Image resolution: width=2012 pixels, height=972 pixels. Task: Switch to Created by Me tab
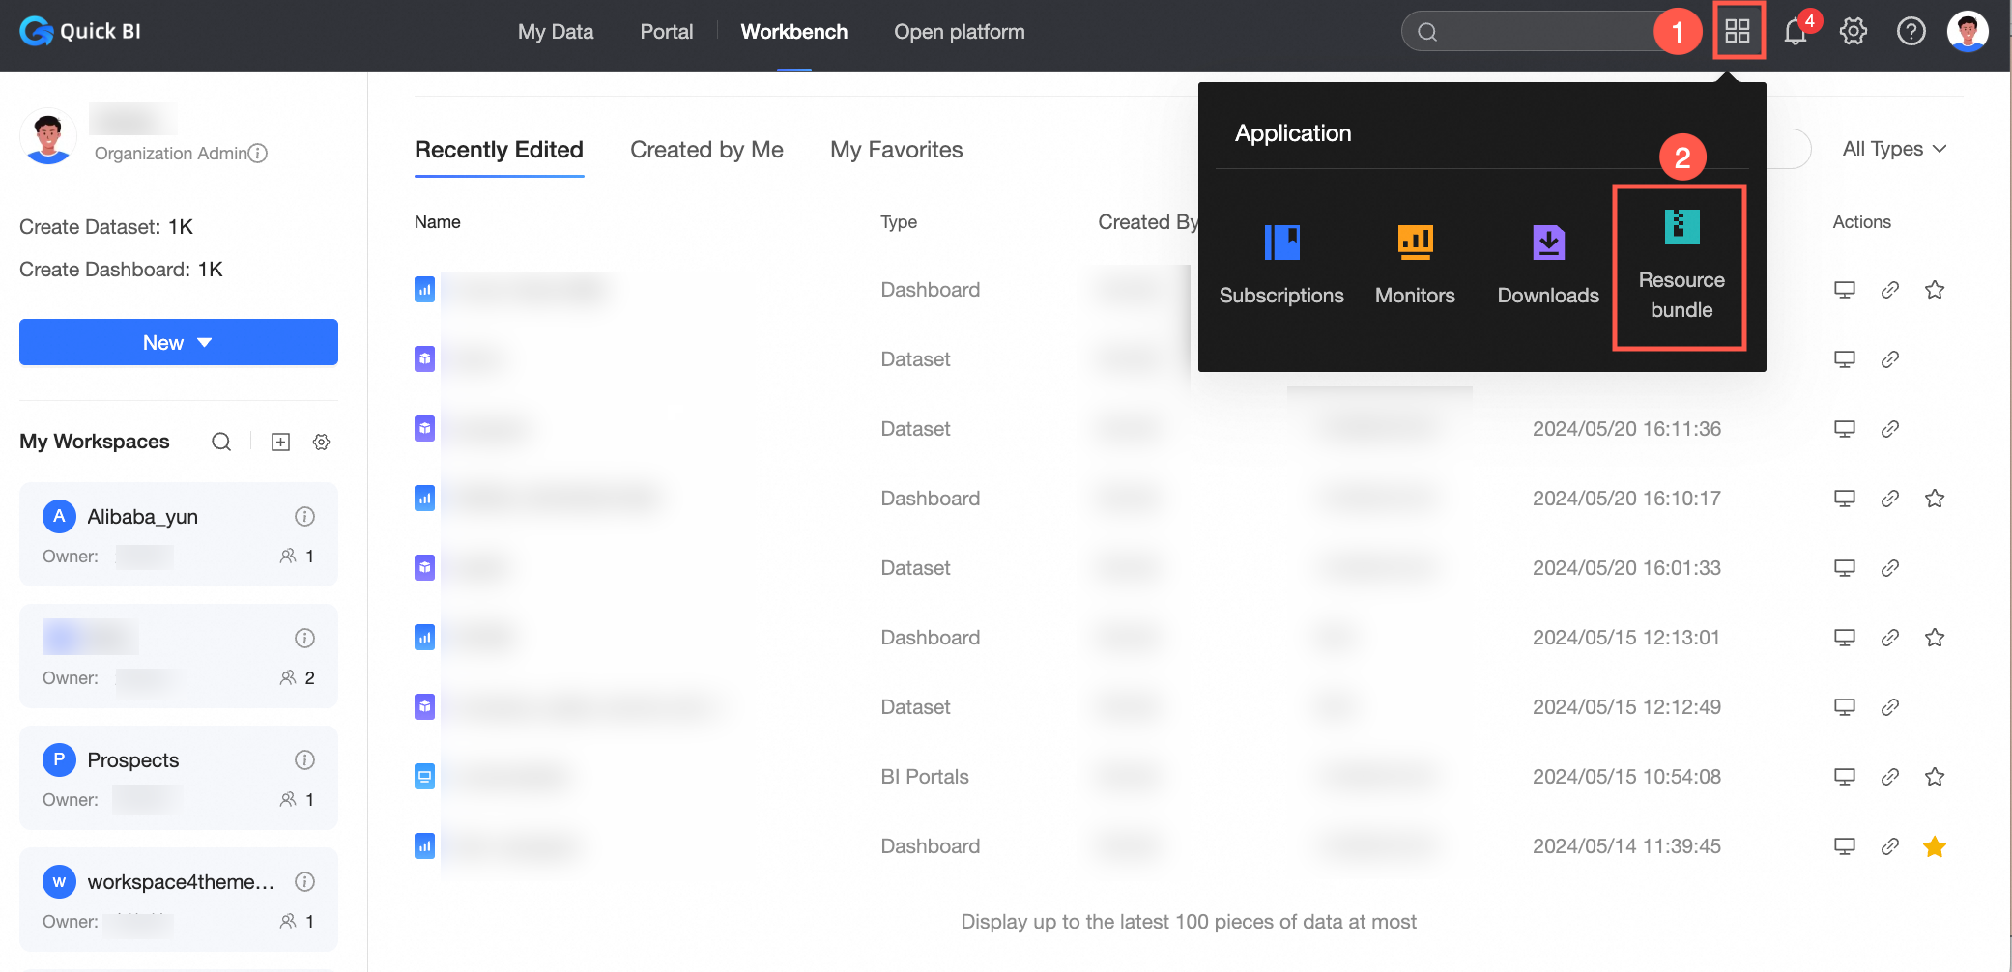point(706,150)
